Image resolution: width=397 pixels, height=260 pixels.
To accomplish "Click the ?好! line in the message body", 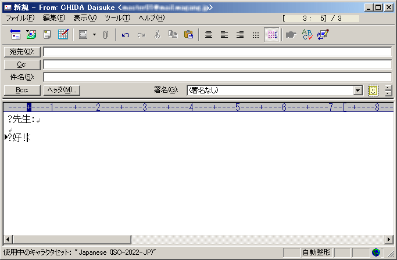I will coord(17,138).
